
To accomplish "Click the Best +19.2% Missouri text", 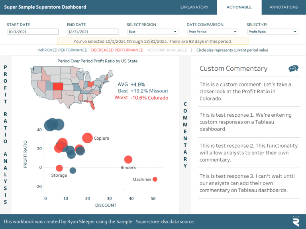I will coord(143,91).
